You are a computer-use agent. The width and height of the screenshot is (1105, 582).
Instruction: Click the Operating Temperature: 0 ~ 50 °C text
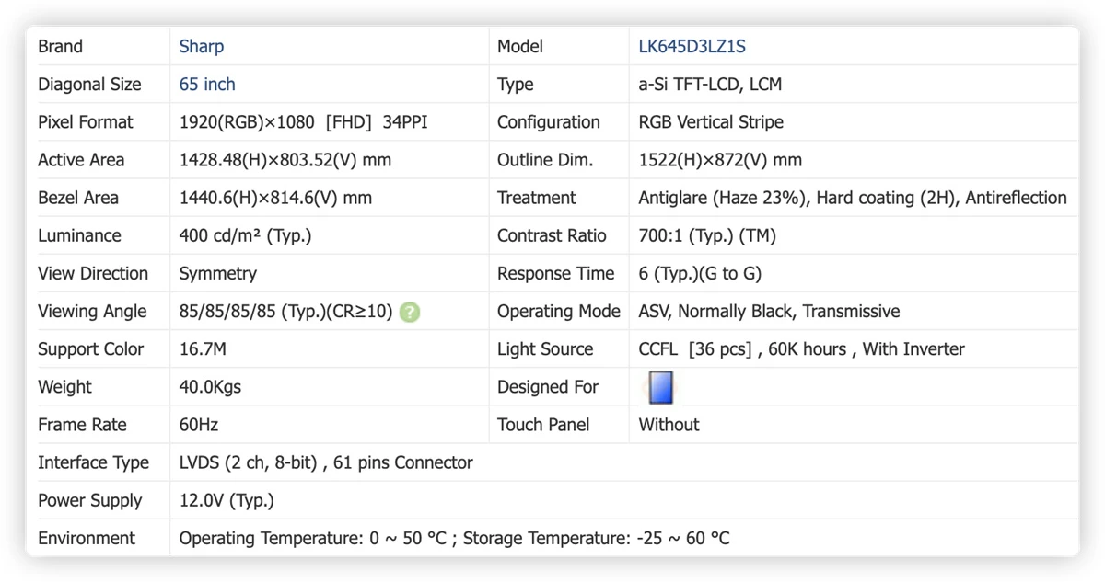(313, 539)
